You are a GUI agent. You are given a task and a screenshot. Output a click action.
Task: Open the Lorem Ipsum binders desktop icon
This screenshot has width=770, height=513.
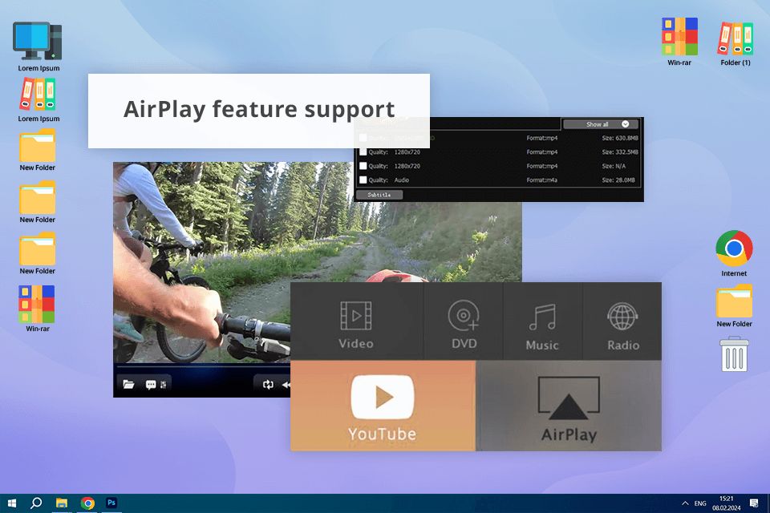[38, 99]
